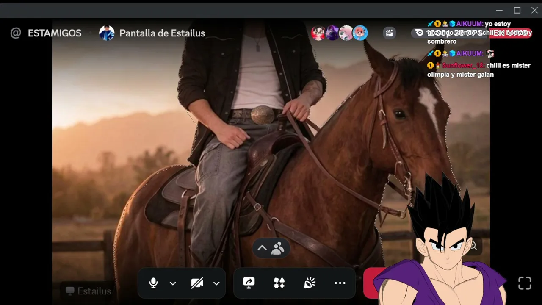
Task: Click the Estailus stream name label
Action: pyautogui.click(x=88, y=291)
